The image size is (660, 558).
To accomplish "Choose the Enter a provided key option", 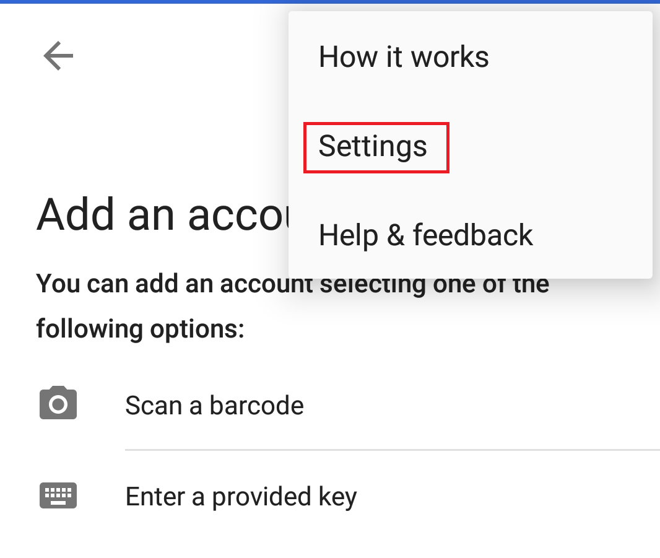I will (241, 496).
